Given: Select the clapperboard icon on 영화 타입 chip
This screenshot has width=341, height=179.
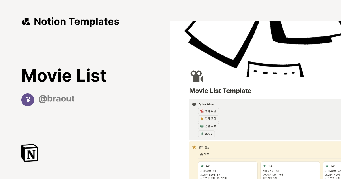Looking at the screenshot, I should [202, 111].
